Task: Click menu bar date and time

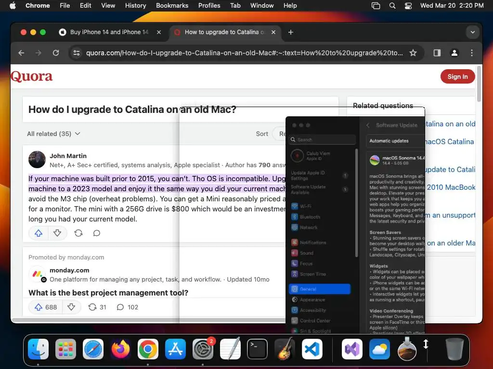Action: click(452, 6)
